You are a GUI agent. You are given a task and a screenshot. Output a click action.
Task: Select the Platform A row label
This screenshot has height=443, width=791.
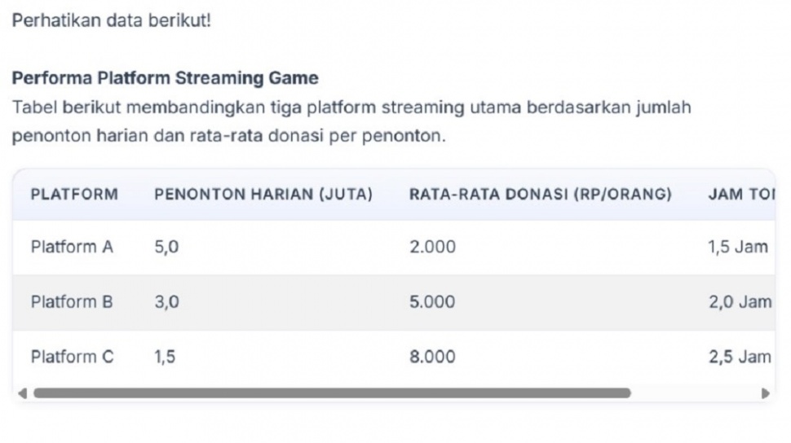72,247
